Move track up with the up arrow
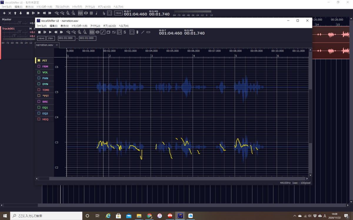Screen dimensions: 353x220 (x=15, y=13)
